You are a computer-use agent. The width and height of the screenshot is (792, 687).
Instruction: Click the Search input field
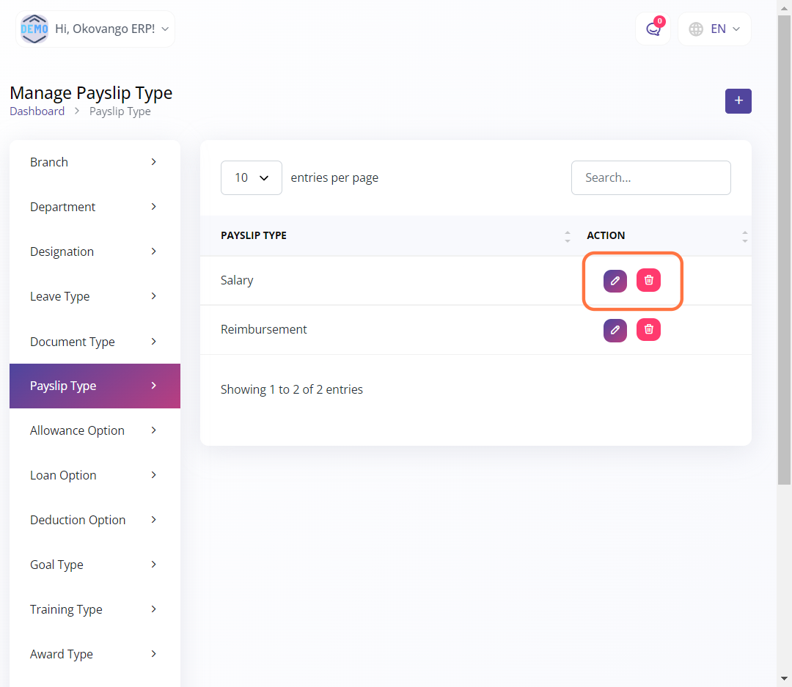650,177
